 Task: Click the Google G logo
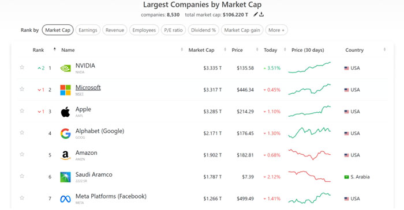65,133
